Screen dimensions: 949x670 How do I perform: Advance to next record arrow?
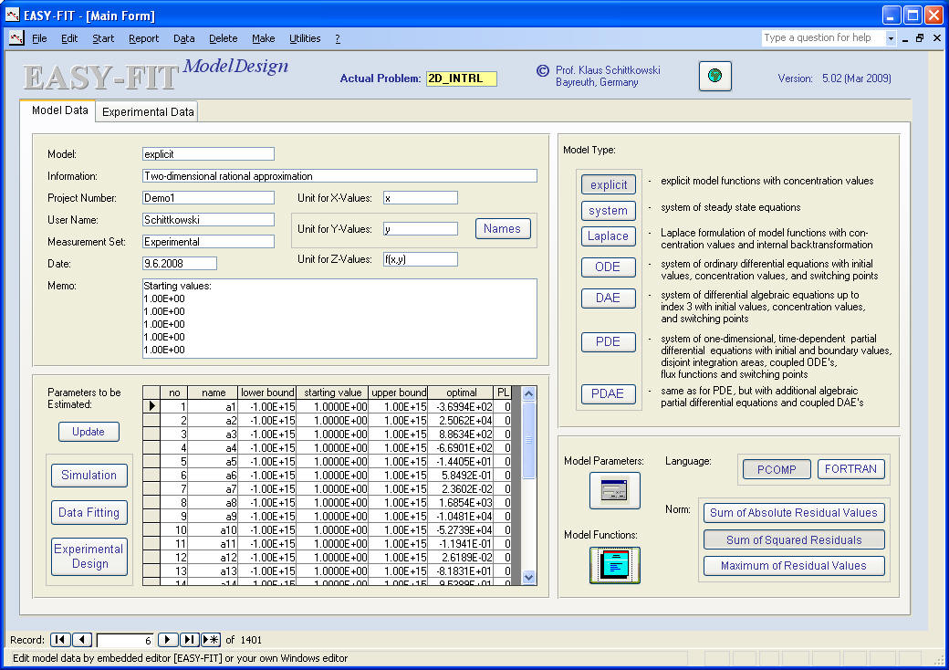click(168, 640)
